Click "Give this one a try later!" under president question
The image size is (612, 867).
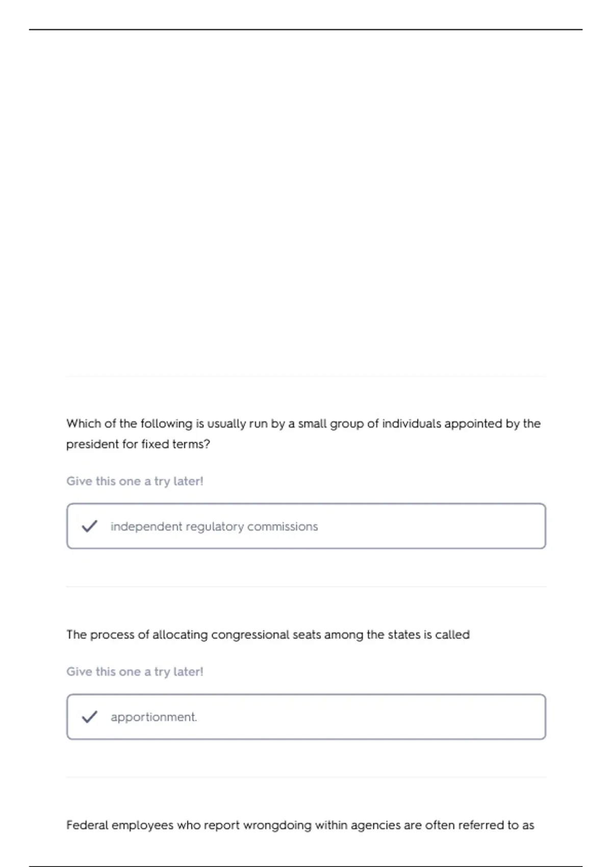pyautogui.click(x=135, y=481)
